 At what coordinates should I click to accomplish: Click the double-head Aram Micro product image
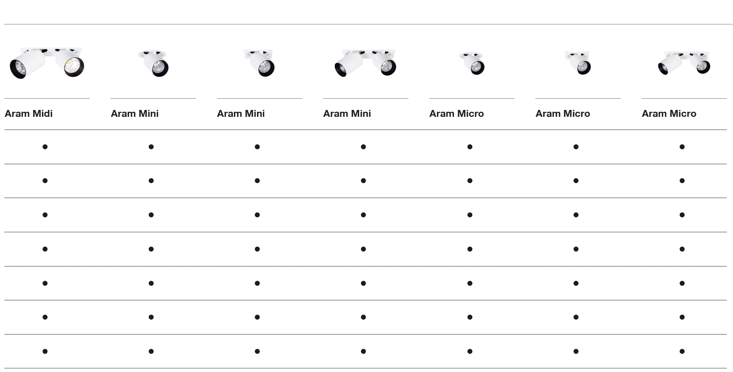[684, 63]
